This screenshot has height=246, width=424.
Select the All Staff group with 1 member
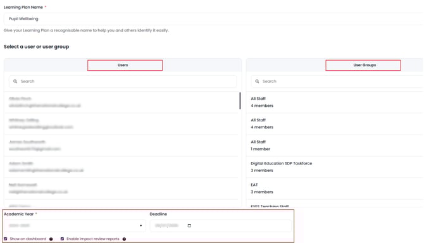point(335,145)
